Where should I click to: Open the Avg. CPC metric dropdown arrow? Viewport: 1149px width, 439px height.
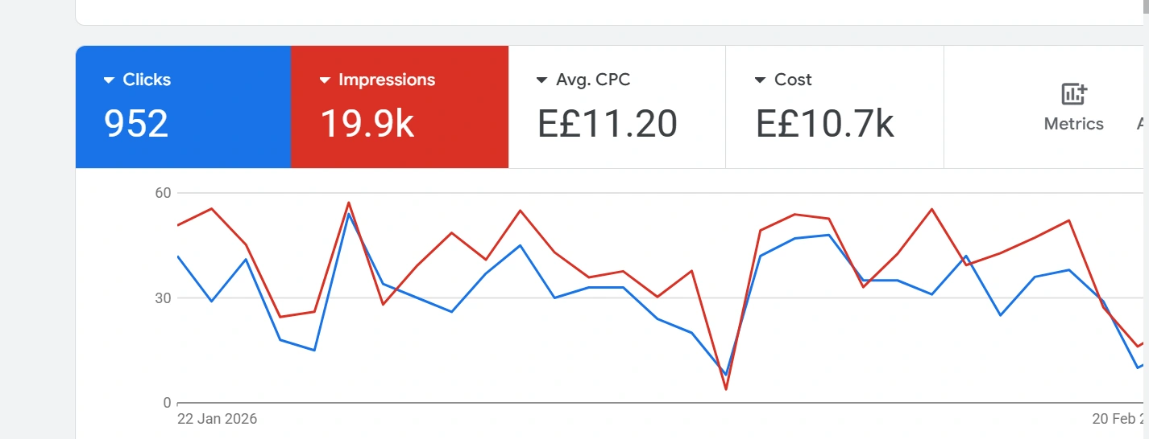coord(542,80)
